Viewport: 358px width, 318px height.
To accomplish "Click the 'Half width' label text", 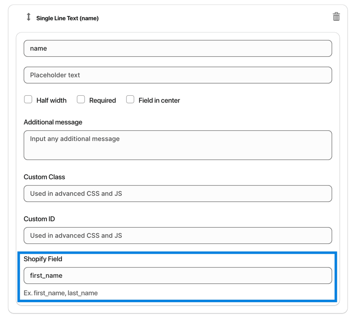I will click(x=51, y=101).
